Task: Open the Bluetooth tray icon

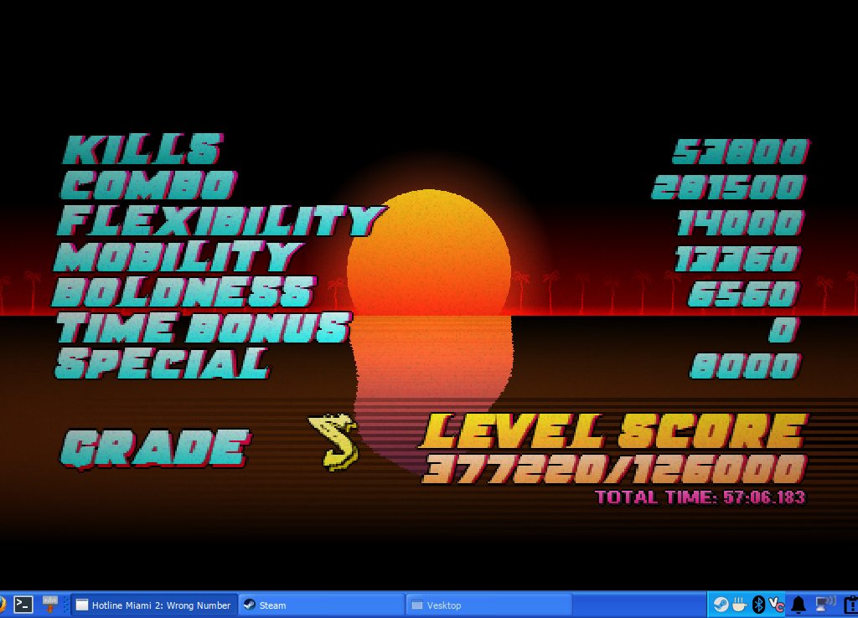Action: click(x=758, y=605)
